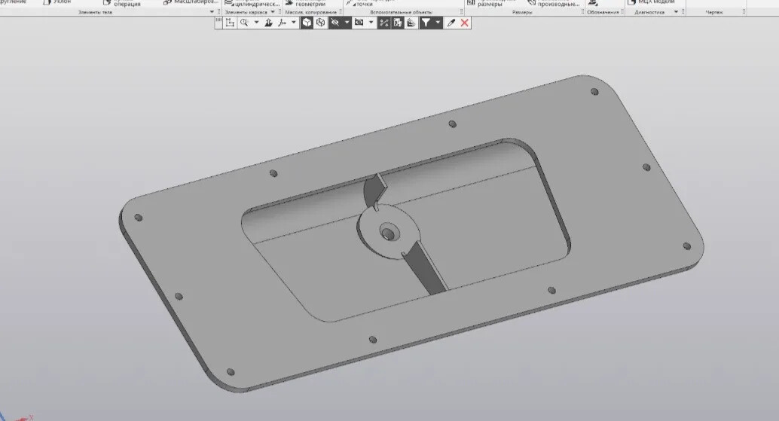Select the Скругление fillet command
This screenshot has width=779, height=421.
coord(14,2)
